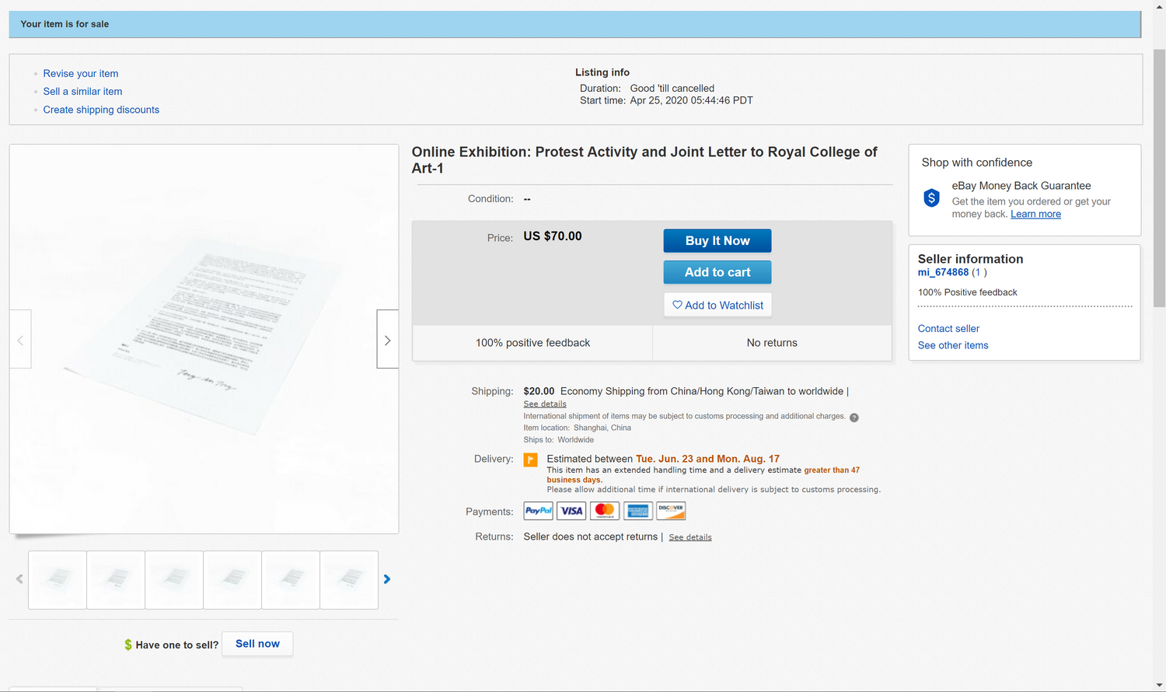Click the Mastercard payment icon
The width and height of the screenshot is (1166, 692).
pos(605,511)
